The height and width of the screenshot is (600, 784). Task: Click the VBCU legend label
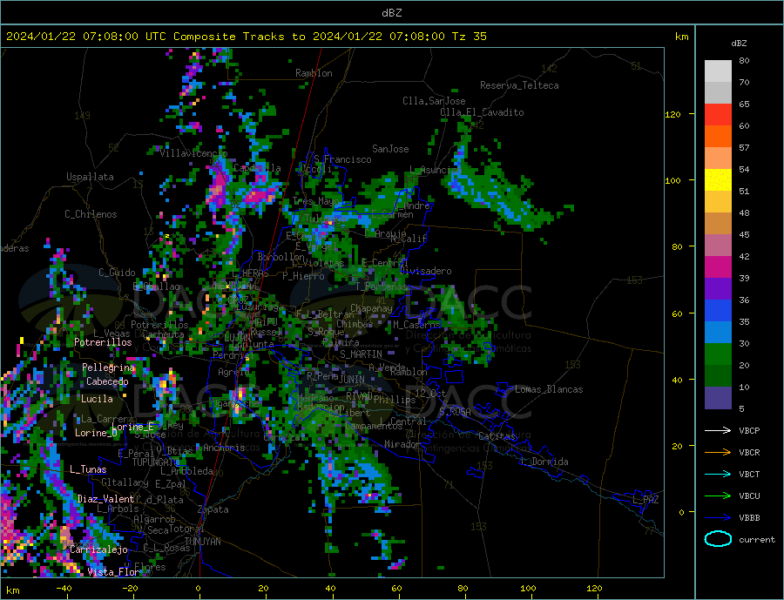[749, 496]
